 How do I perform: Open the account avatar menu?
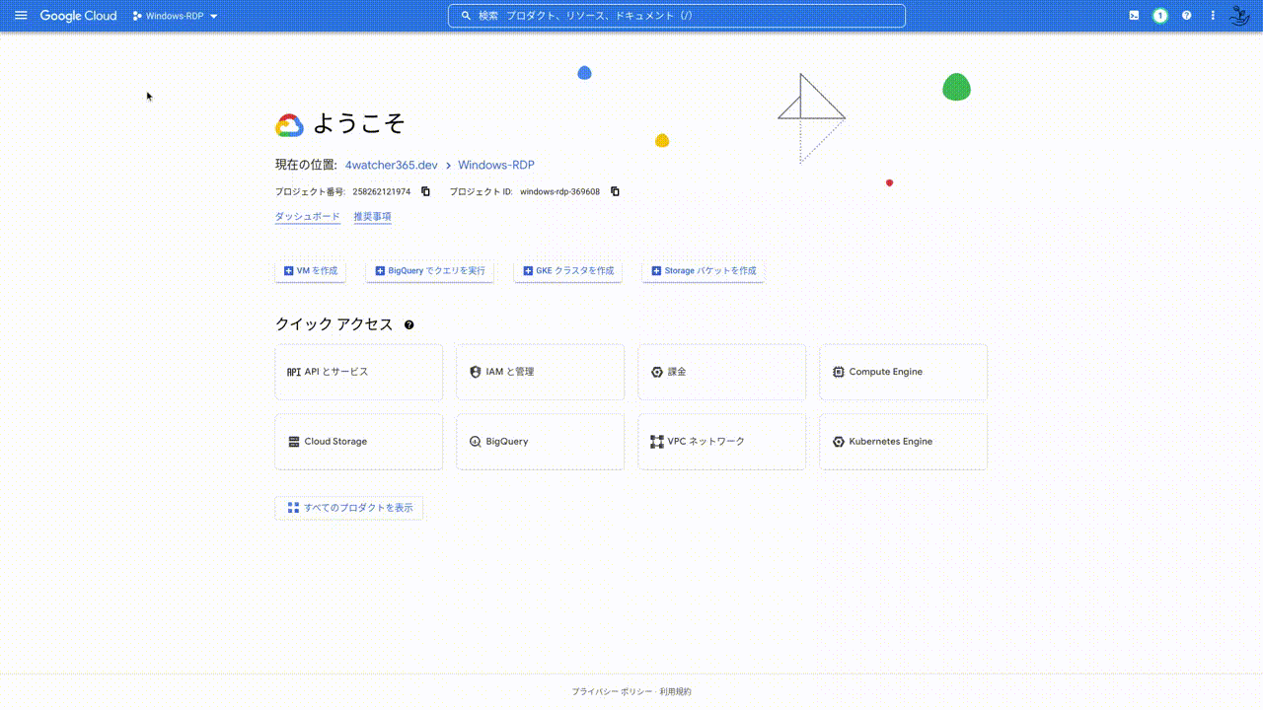click(x=1239, y=16)
